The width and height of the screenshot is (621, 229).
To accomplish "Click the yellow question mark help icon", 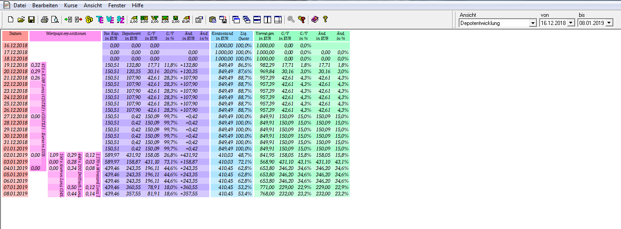I will [x=325, y=20].
